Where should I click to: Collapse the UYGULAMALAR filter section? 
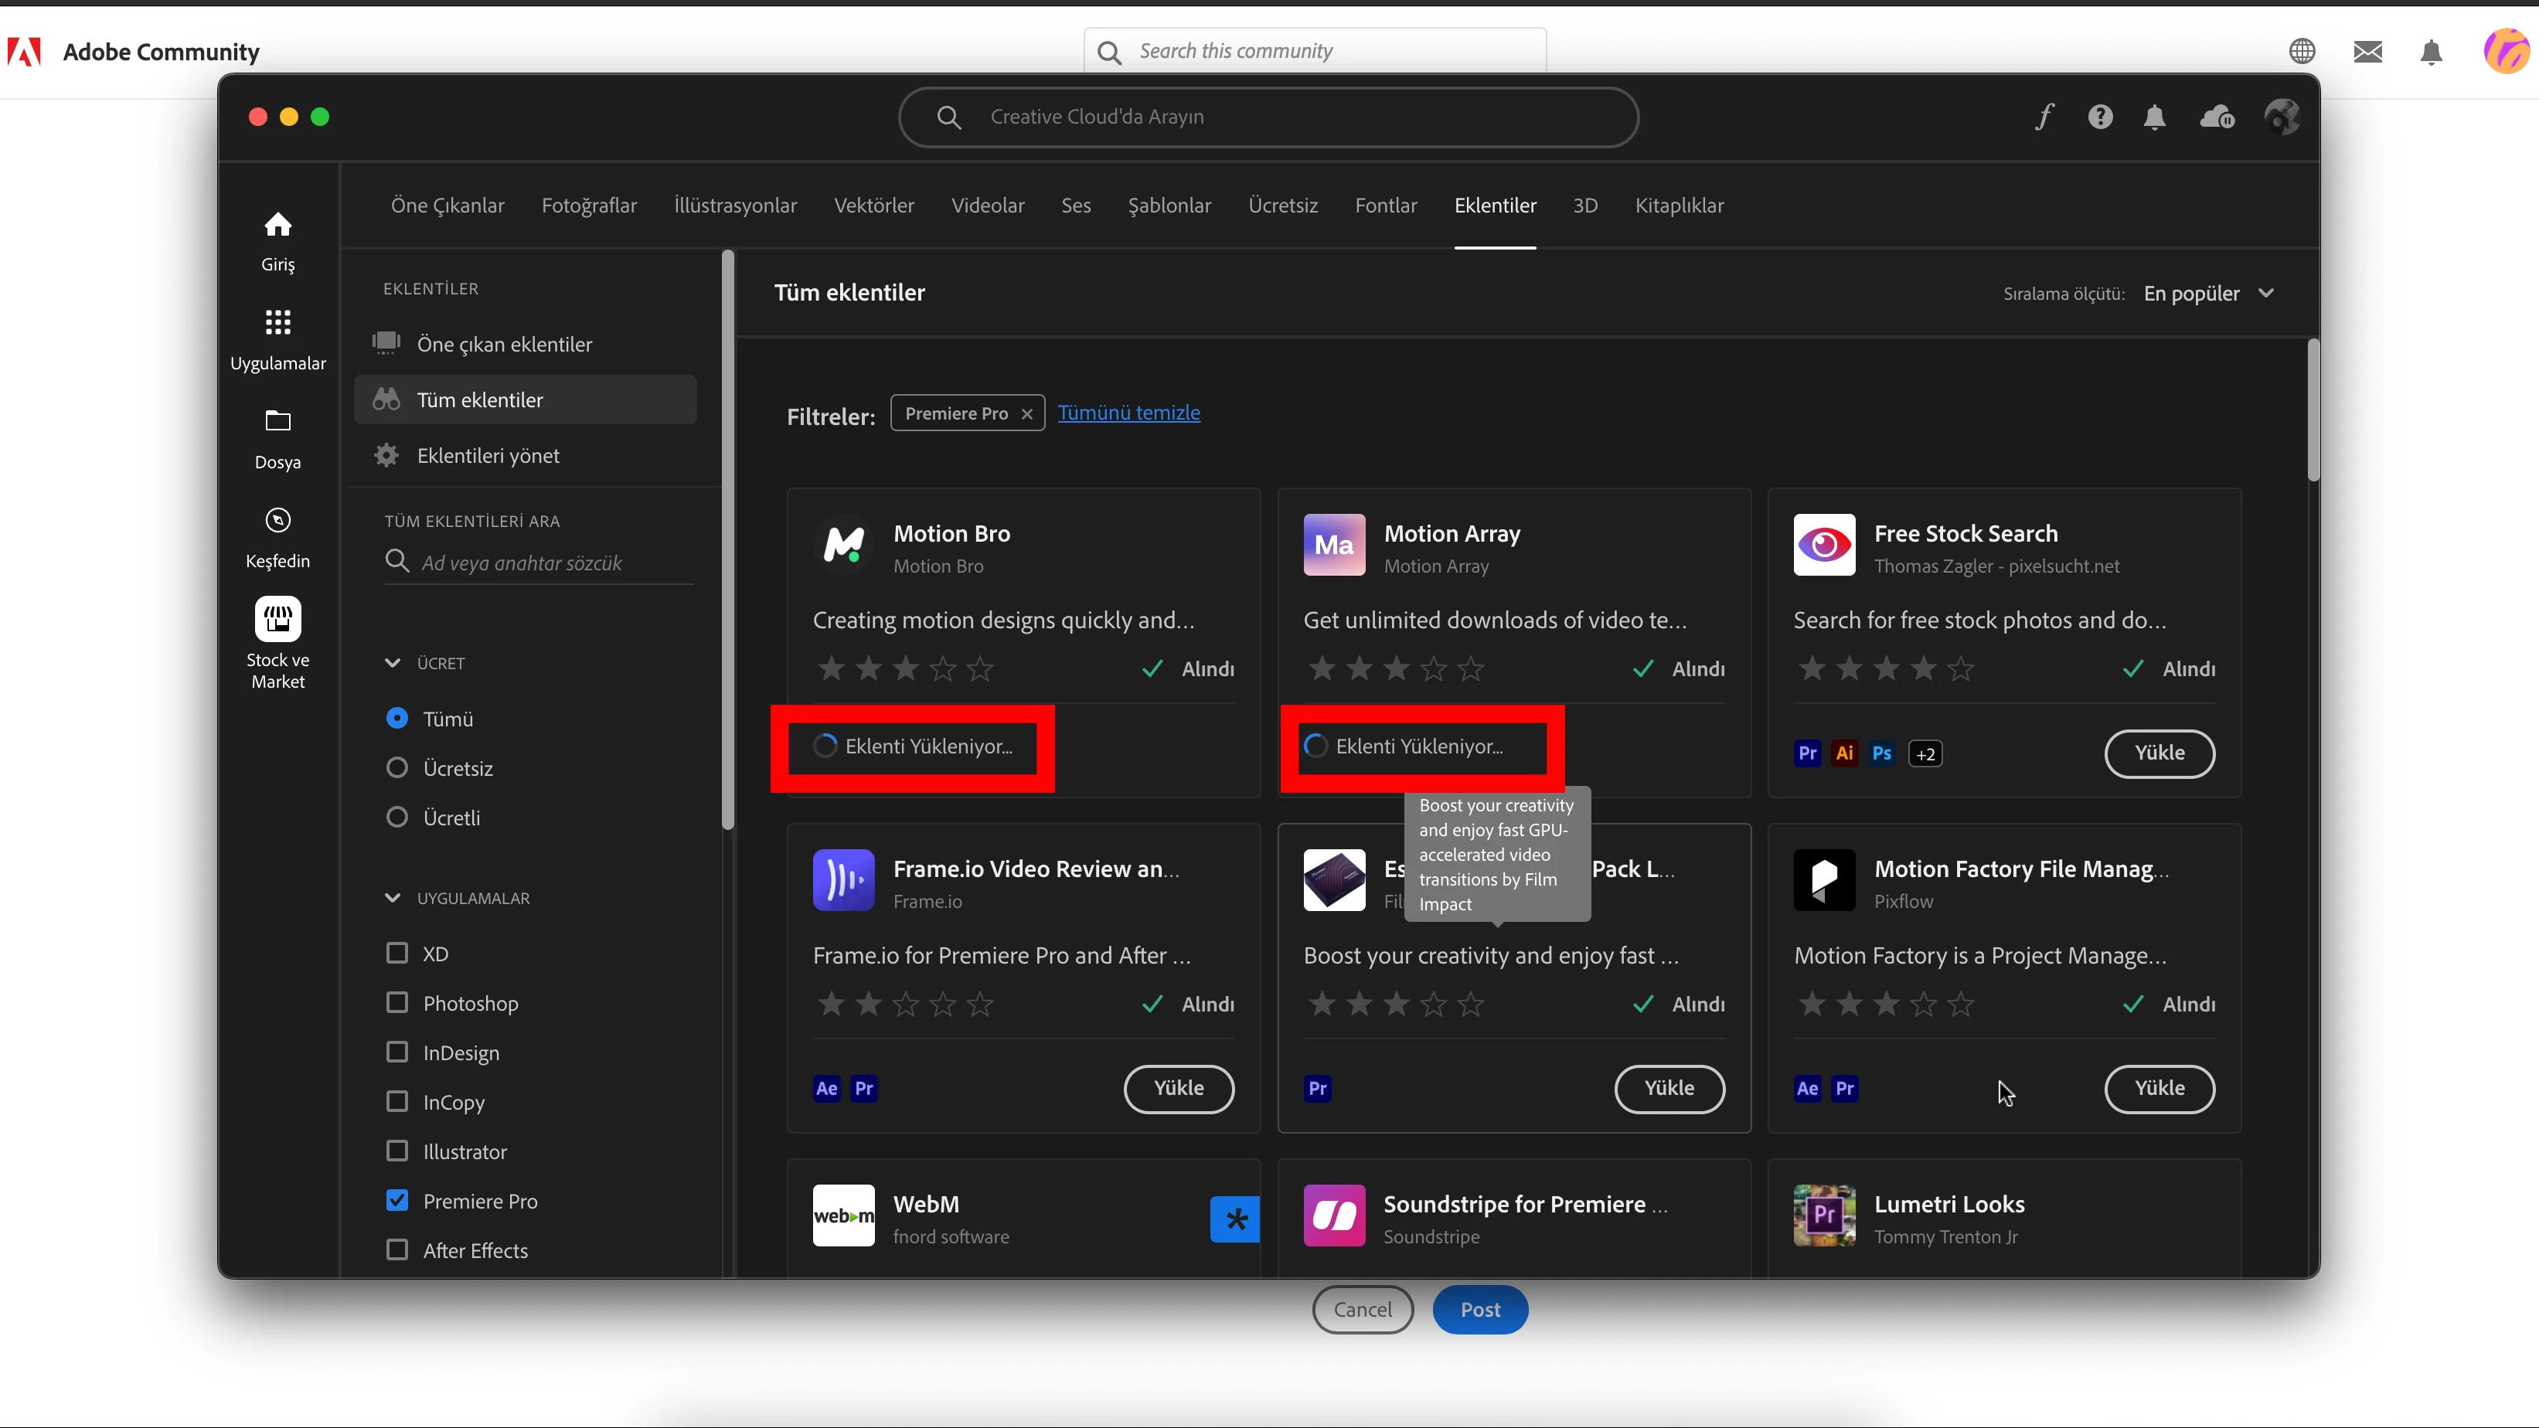point(393,898)
